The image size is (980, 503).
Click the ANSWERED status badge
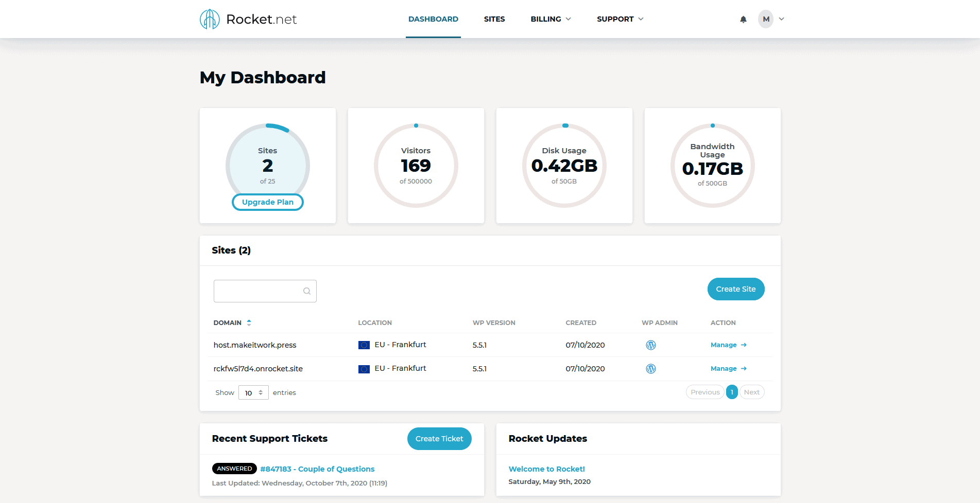tap(234, 469)
